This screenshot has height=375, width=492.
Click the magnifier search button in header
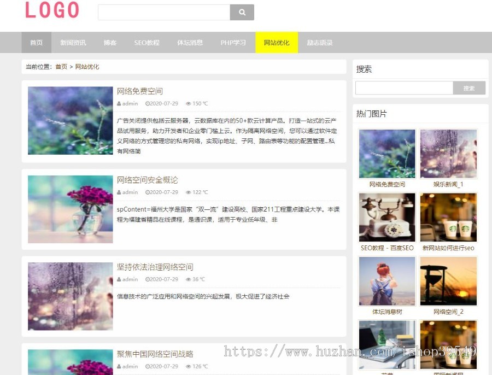point(242,12)
